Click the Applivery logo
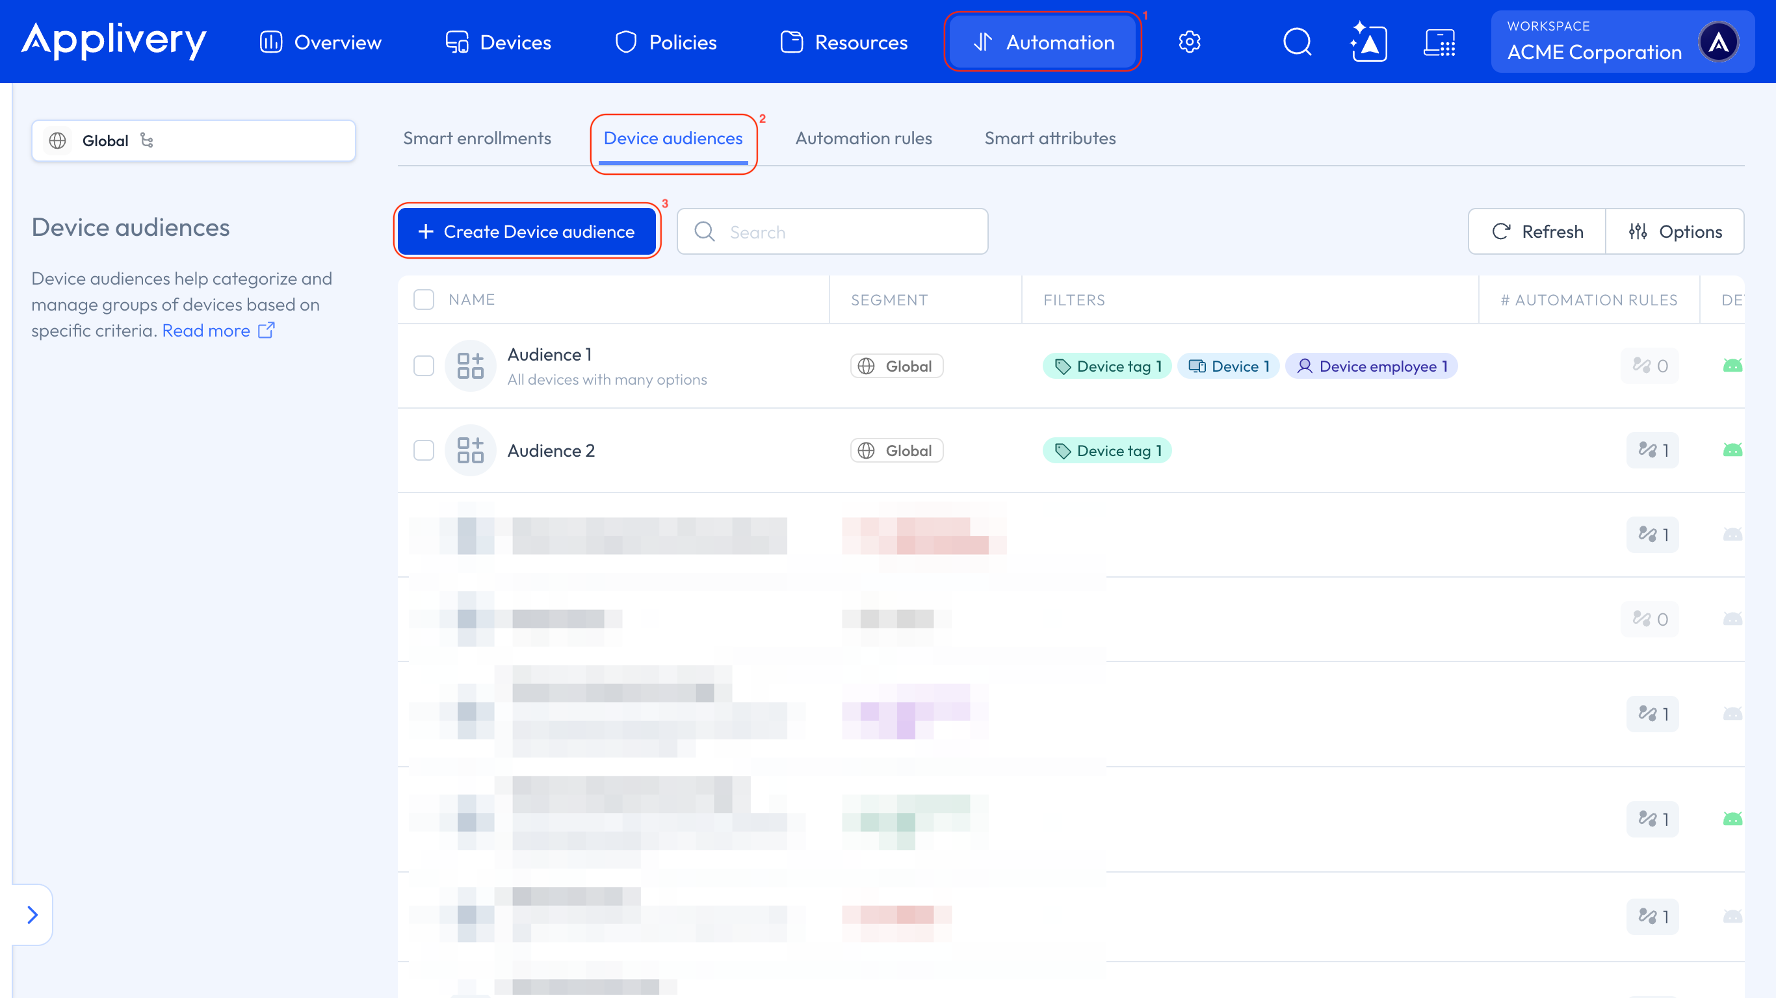Screen dimensions: 1776x998 tap(114, 41)
